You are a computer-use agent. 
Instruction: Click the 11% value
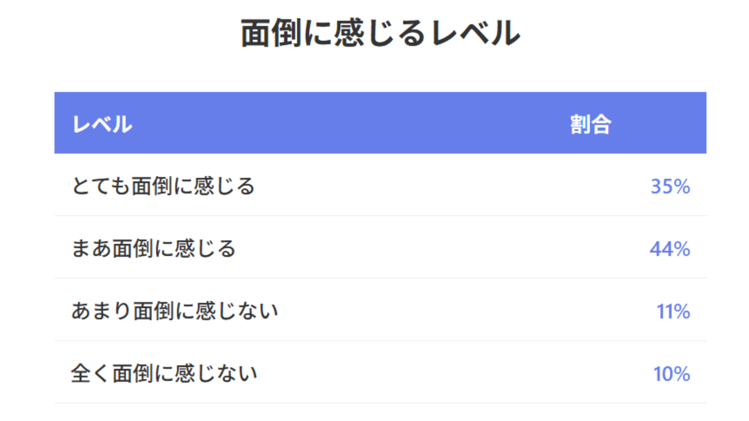(673, 311)
